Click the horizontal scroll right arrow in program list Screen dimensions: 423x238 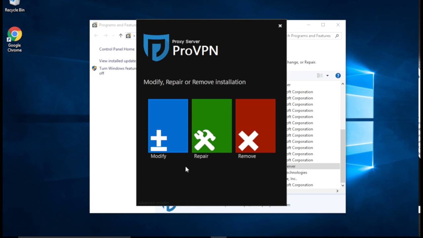337,191
